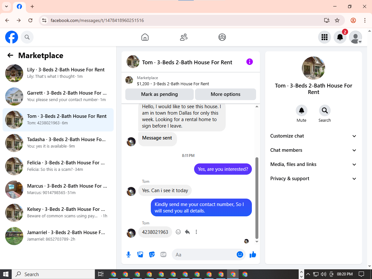Show hidden system tray icons chevron
Screen dimensions: 372x279
308,274
